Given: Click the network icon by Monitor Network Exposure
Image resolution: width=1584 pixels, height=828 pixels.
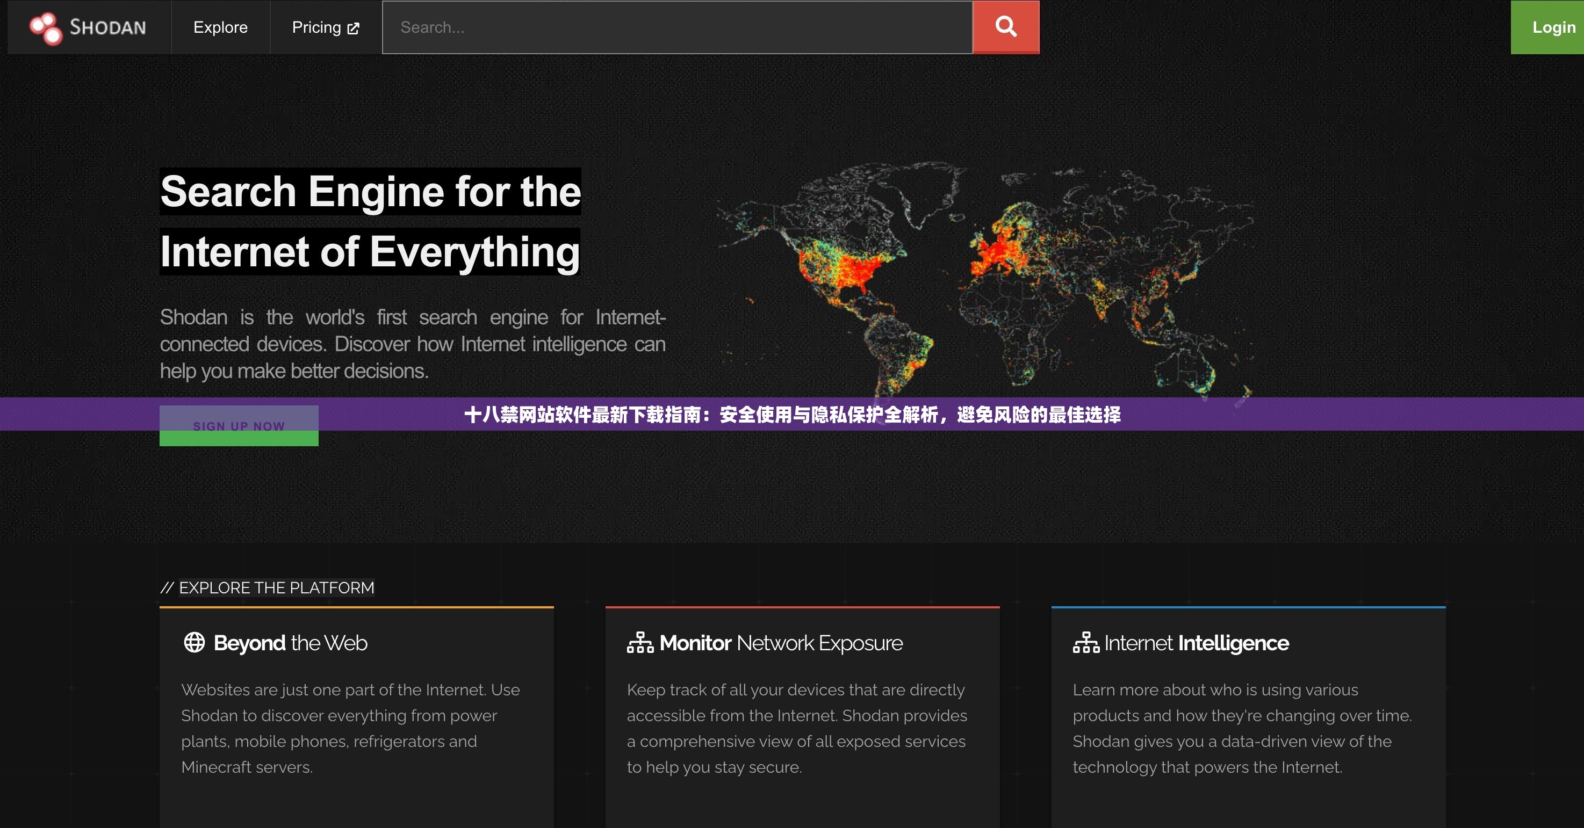Looking at the screenshot, I should pos(639,642).
